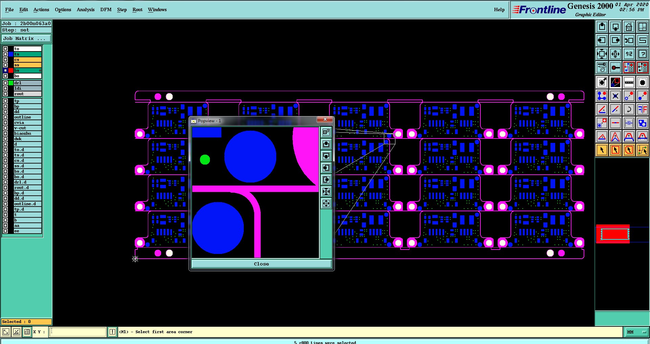Image resolution: width=650 pixels, height=344 pixels.
Task: Click the 1:2 zoom scale icon
Action: [x=629, y=54]
